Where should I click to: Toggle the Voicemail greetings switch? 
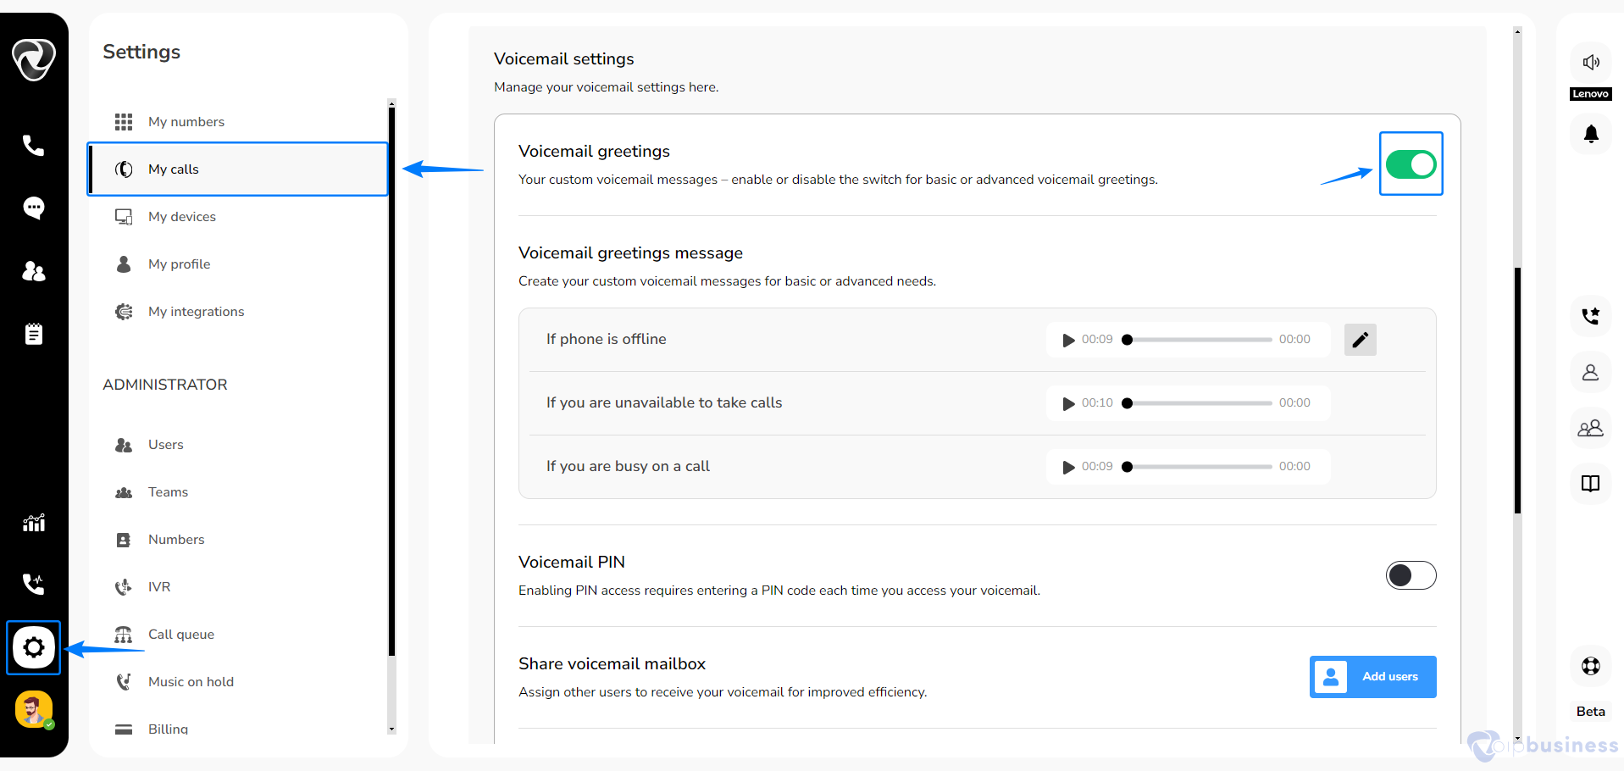(x=1411, y=164)
